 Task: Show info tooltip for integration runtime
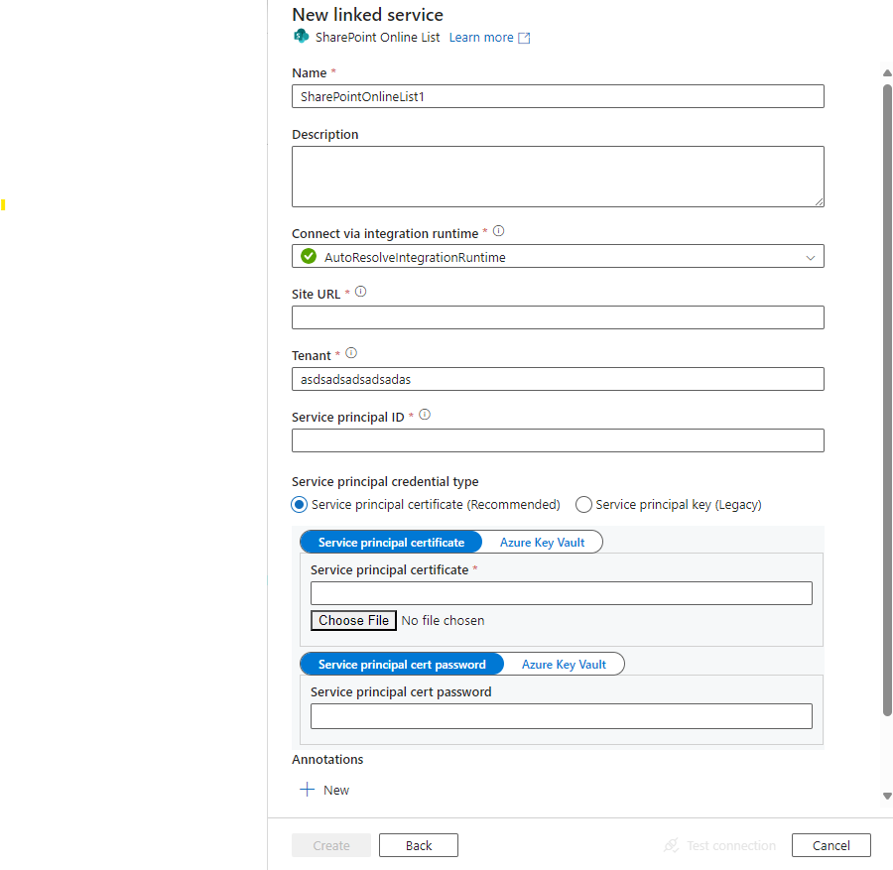[498, 230]
